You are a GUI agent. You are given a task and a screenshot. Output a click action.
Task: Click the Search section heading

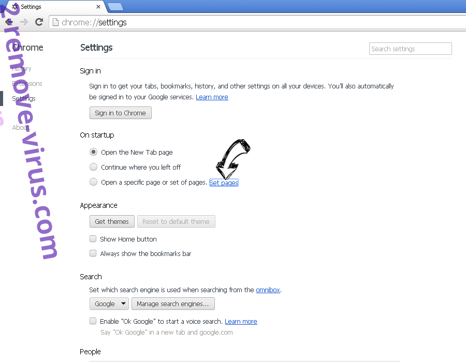pos(91,277)
